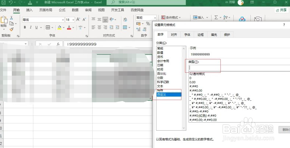Click the dialog help question mark
This screenshot has width=290, height=148.
click(x=284, y=25)
